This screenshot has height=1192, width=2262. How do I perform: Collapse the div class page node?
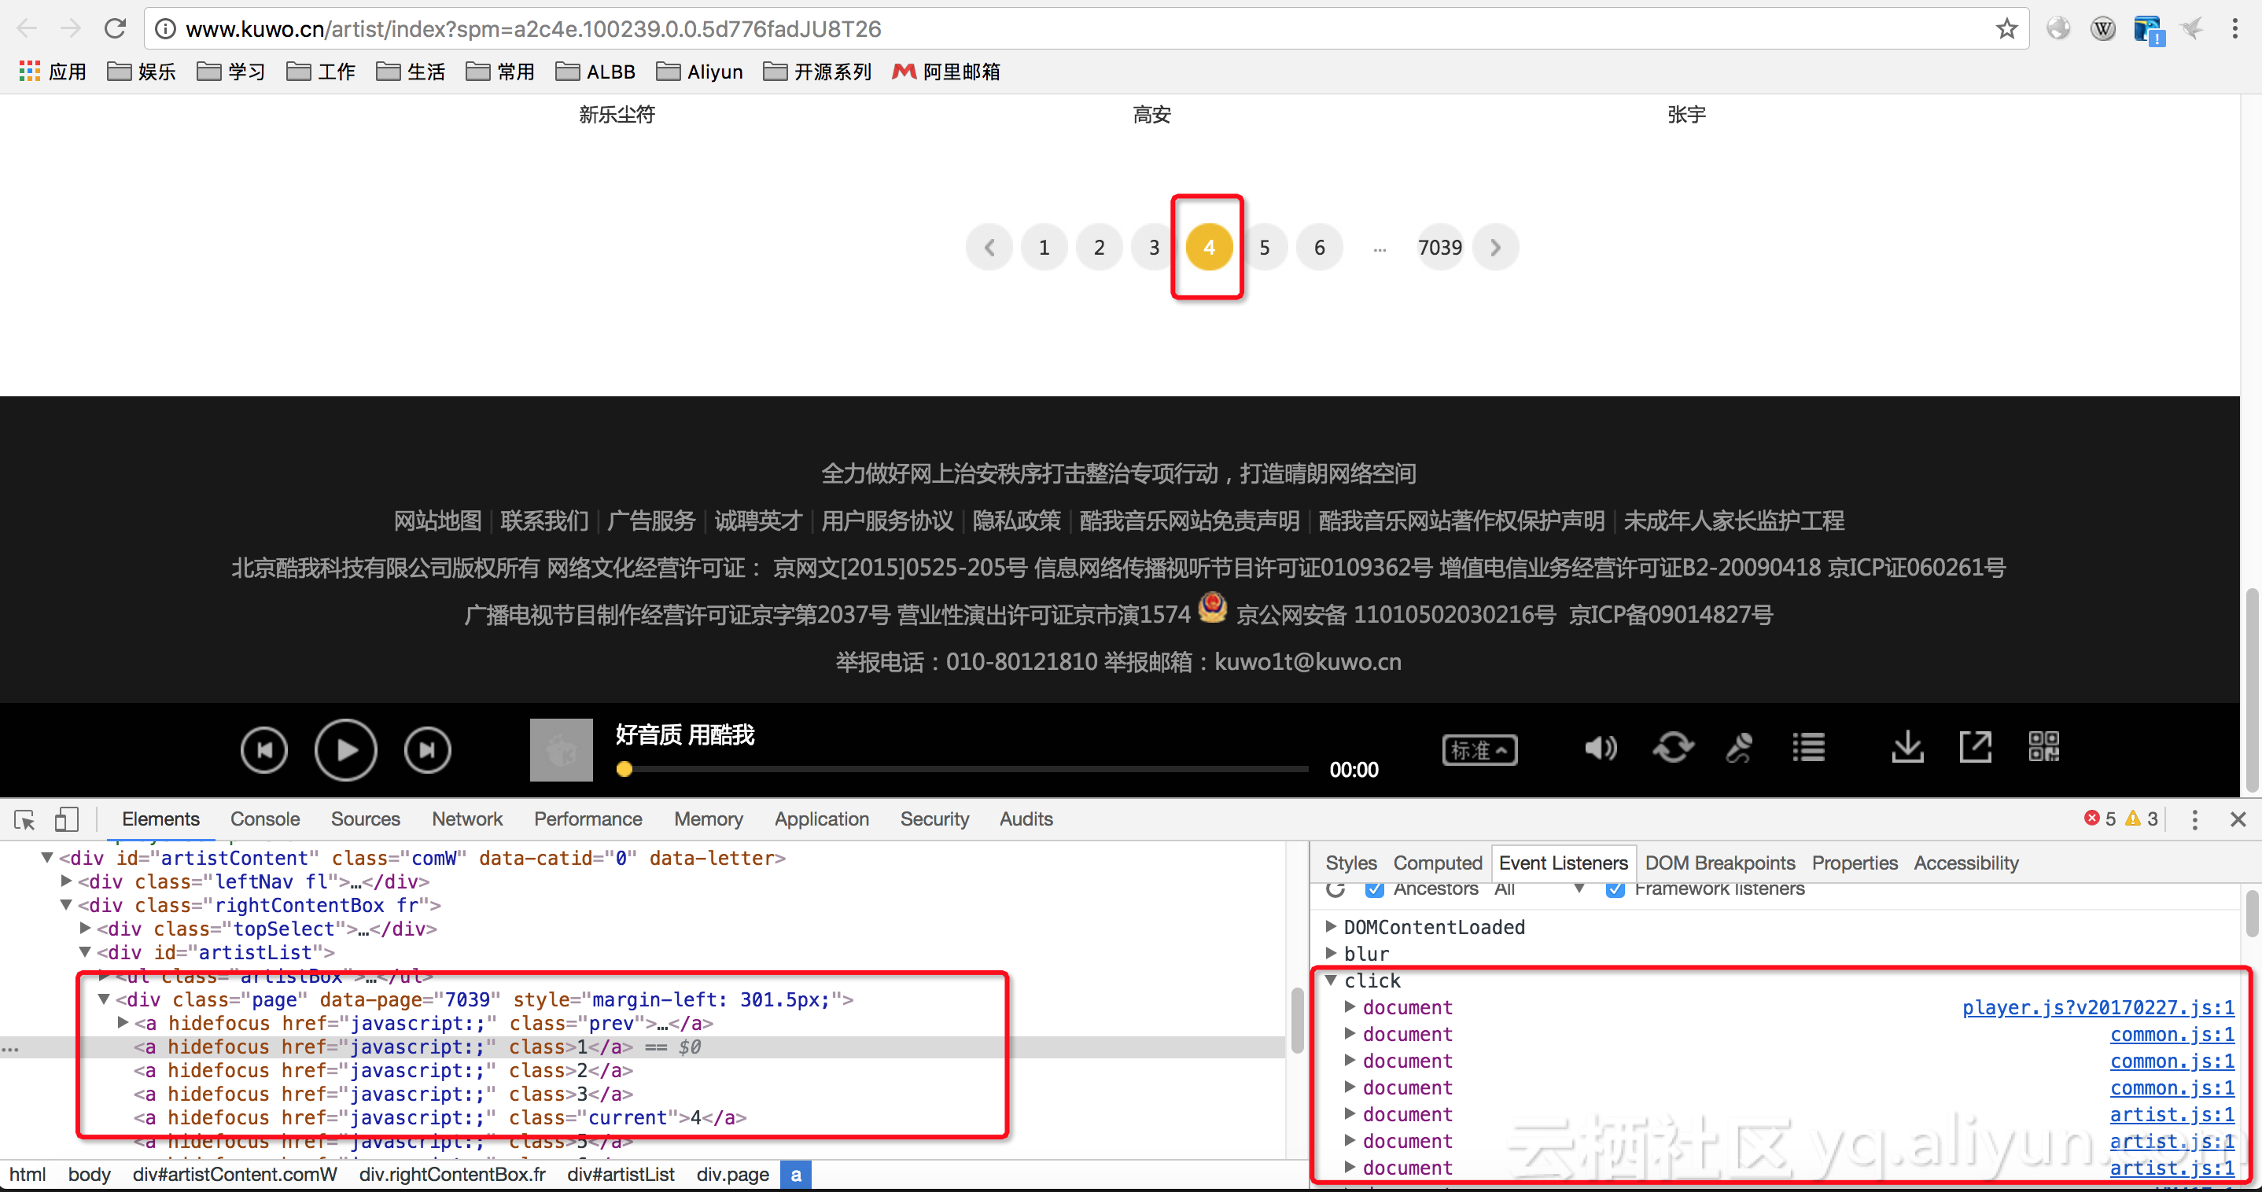pyautogui.click(x=105, y=999)
